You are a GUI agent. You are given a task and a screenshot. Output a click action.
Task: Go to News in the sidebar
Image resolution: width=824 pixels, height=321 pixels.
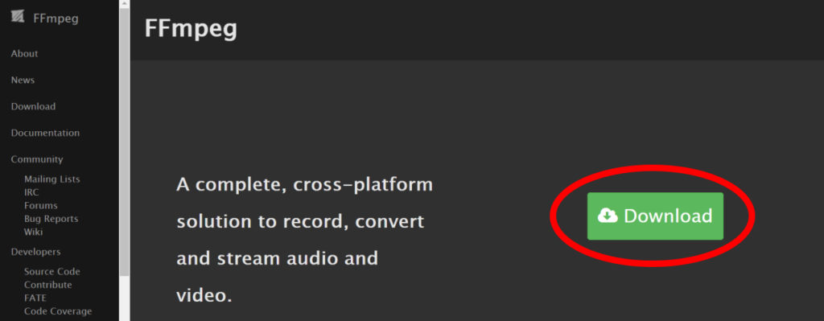coord(23,80)
